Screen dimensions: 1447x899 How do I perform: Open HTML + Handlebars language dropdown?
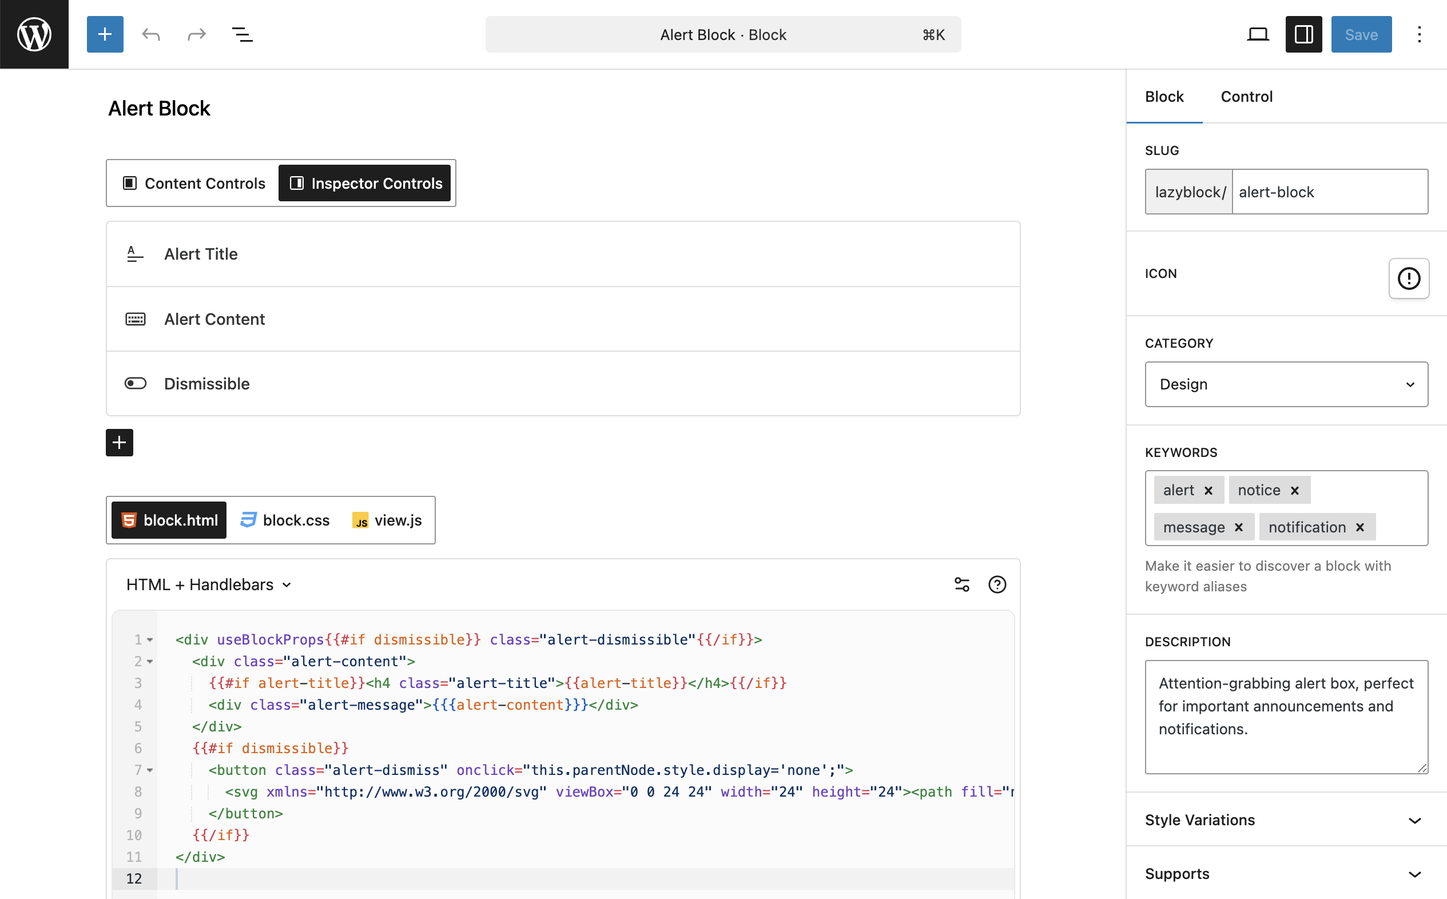(x=209, y=584)
